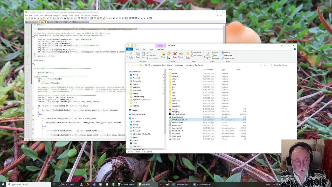Click the Open file icon in Notepad++

point(29,18)
